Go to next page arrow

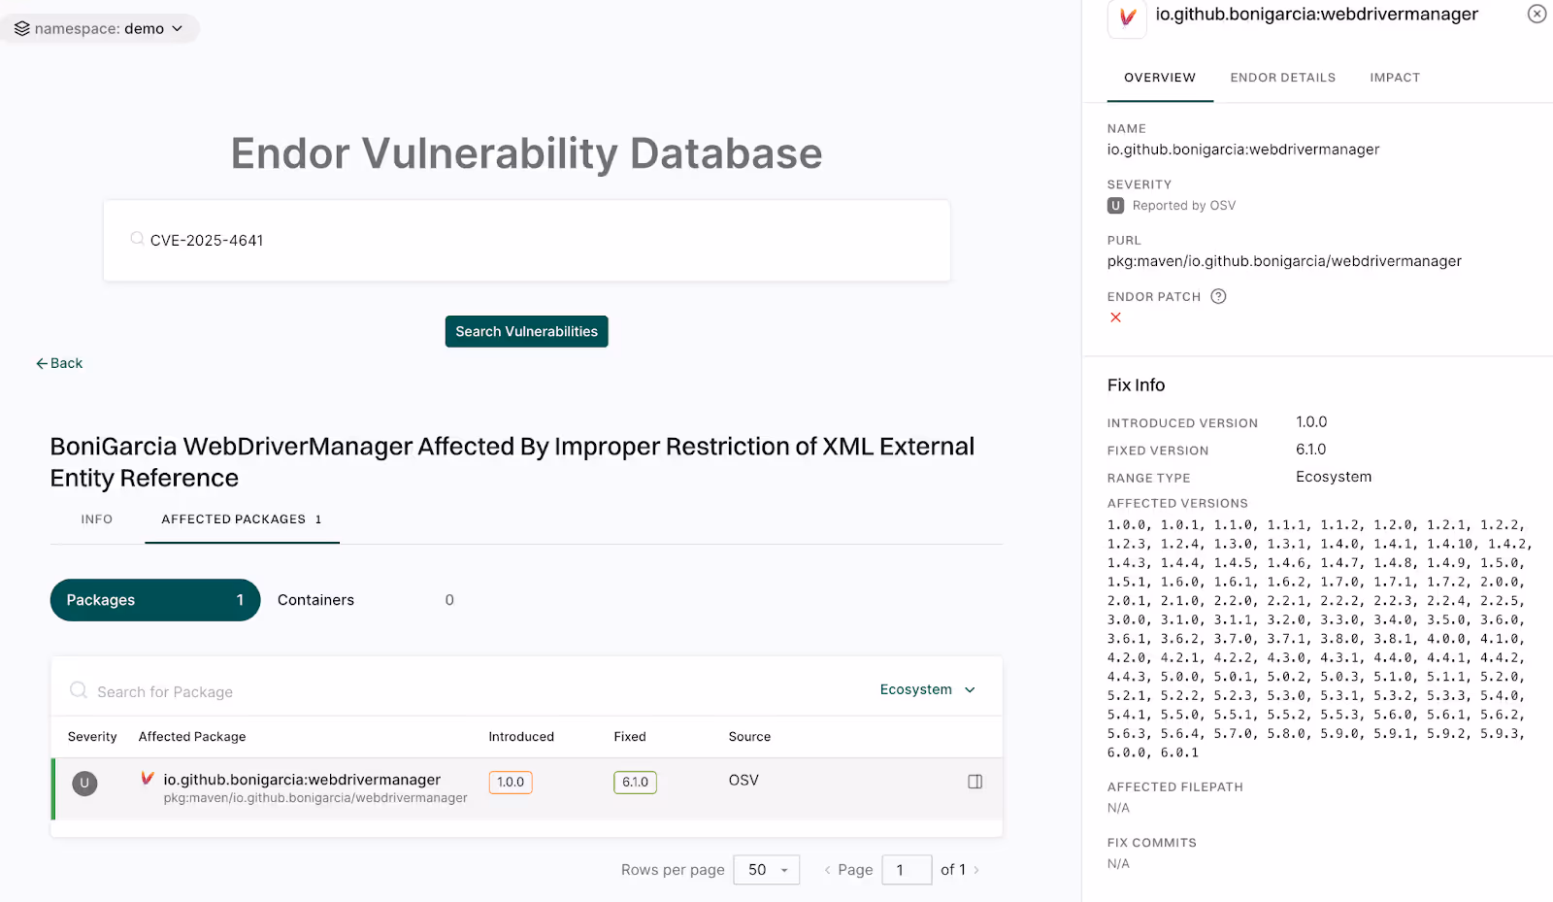[x=976, y=870]
